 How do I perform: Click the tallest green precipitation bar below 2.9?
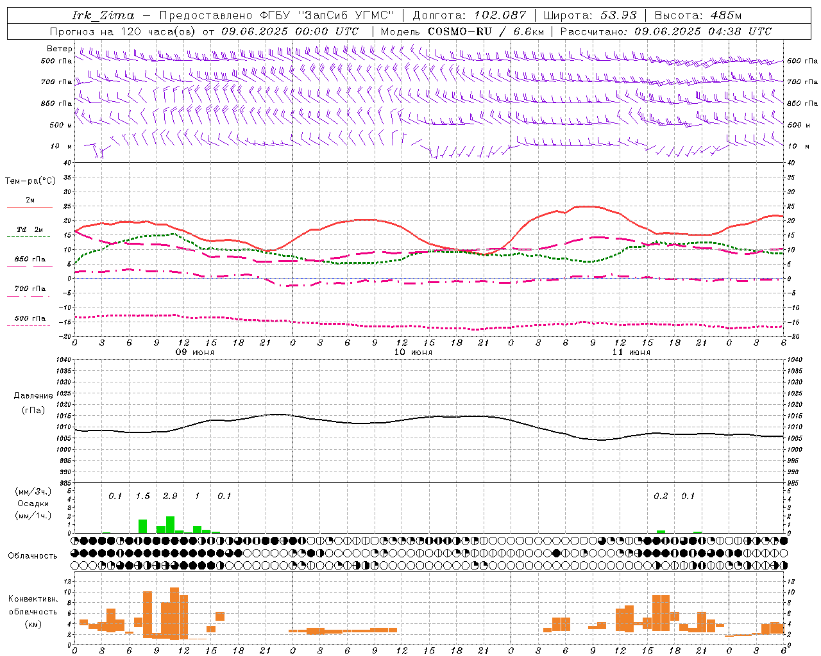[x=170, y=525]
